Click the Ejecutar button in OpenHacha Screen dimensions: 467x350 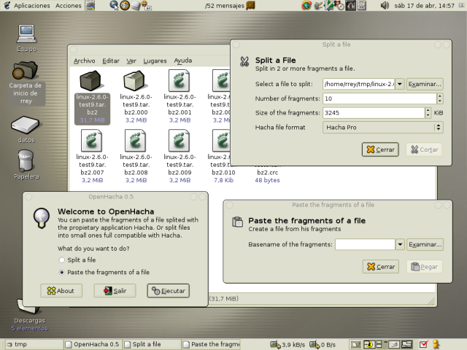(x=168, y=291)
